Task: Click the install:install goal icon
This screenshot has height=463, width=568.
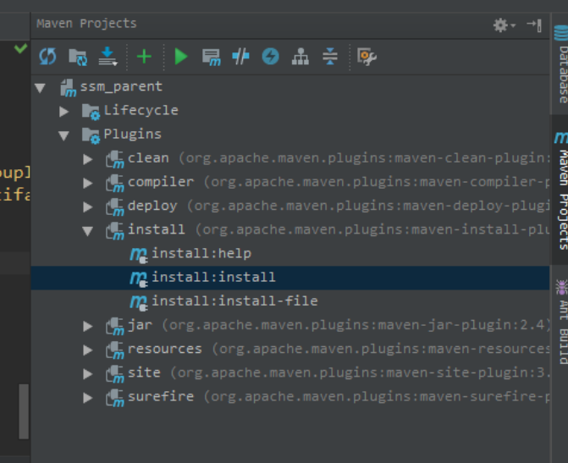Action: click(139, 278)
